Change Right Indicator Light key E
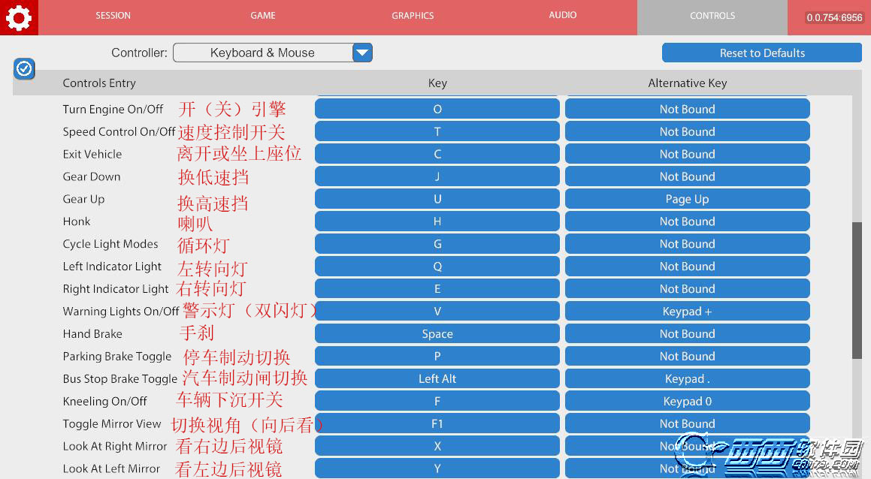 tap(437, 288)
